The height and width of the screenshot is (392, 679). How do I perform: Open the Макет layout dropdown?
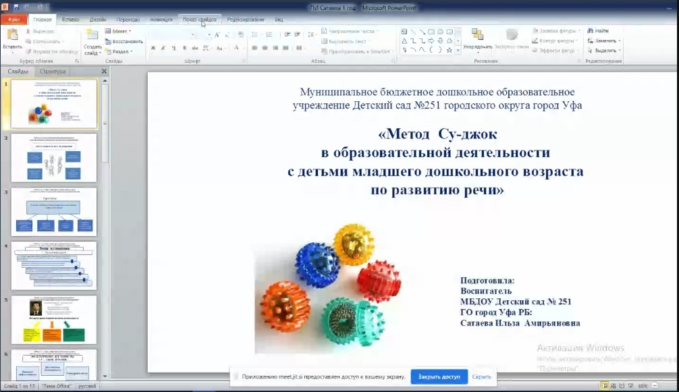point(119,31)
